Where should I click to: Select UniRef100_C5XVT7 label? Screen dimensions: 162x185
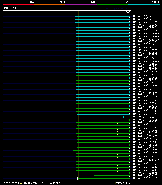[x=145, y=136]
